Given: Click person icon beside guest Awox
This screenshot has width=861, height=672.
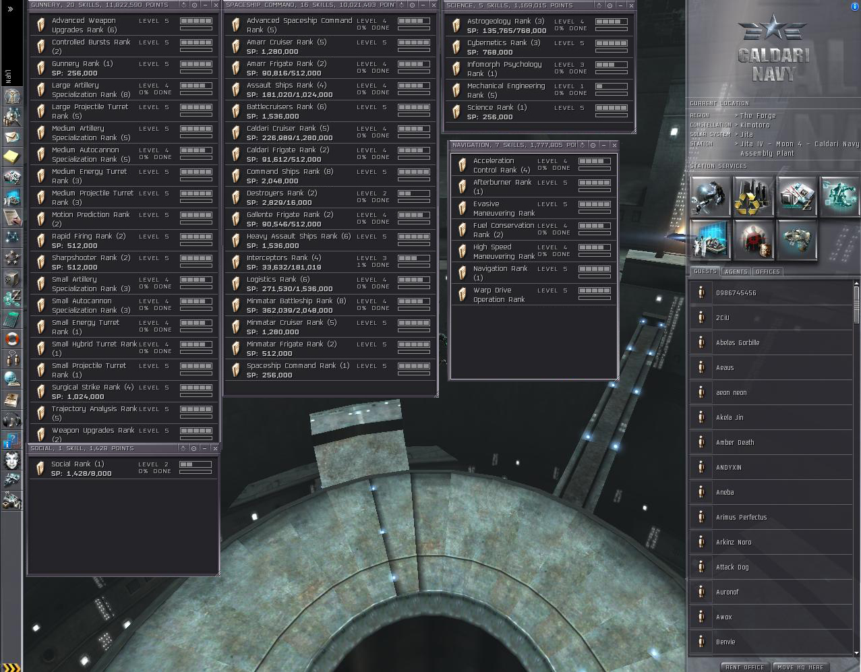Looking at the screenshot, I should (x=701, y=617).
